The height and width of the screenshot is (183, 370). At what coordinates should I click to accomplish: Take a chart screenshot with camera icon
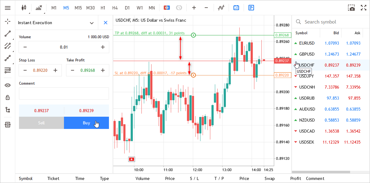352,8
